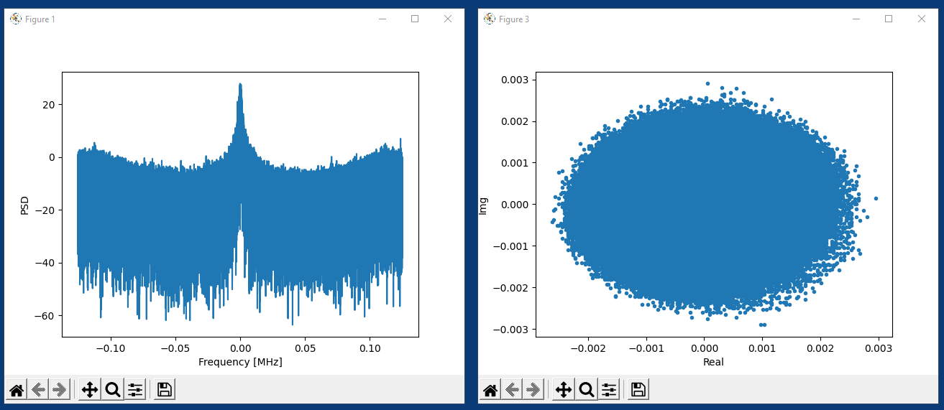Viewport: 944px width, 410px height.
Task: Minimize the Figure 3 window
Action: 856,19
